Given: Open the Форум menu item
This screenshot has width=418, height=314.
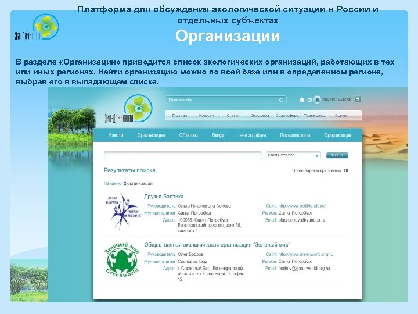Looking at the screenshot, I should click(341, 115).
